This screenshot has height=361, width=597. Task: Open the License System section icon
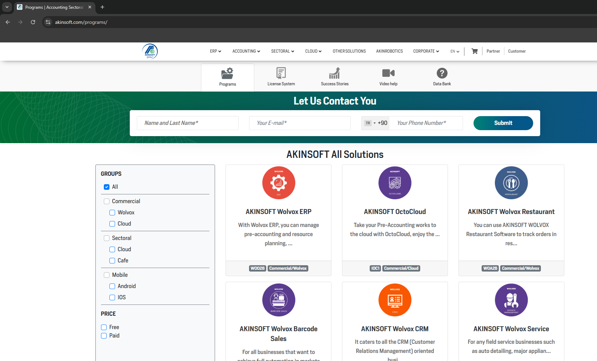[x=281, y=73]
